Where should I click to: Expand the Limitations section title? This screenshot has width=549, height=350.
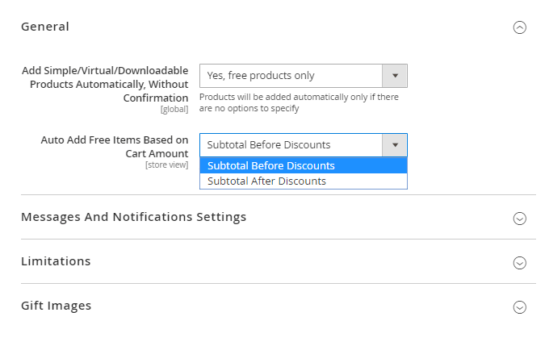pos(56,261)
